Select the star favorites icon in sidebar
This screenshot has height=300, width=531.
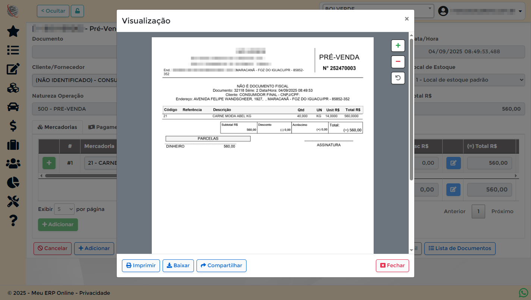click(13, 32)
